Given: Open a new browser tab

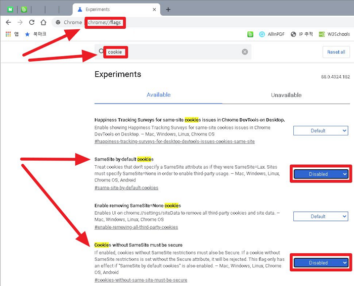Looking at the screenshot, I should pos(168,10).
